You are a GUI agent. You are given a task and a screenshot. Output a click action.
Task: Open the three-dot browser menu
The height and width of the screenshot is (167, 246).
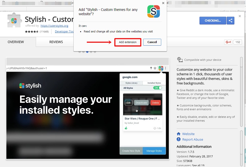(166, 68)
